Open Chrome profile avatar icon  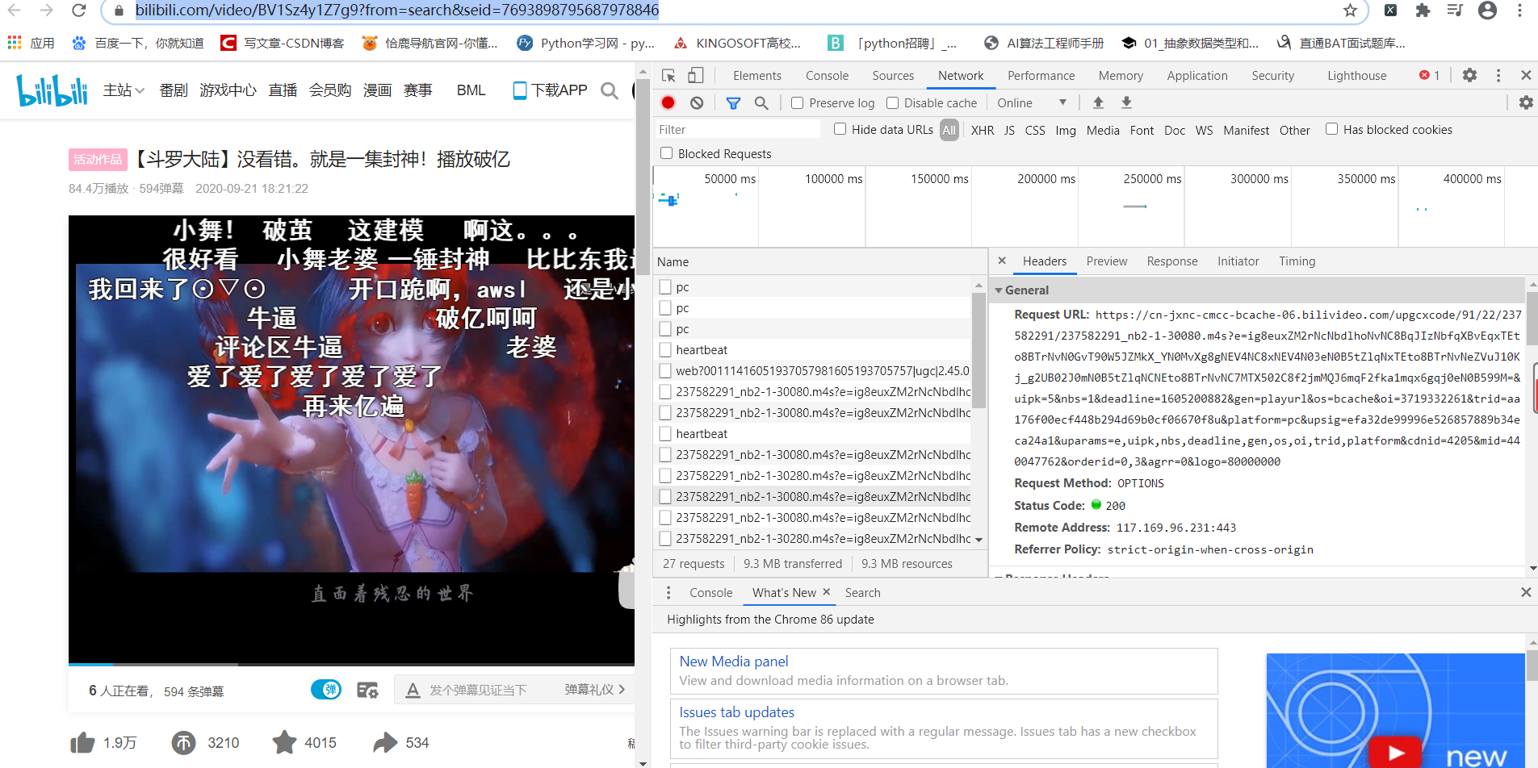click(x=1487, y=10)
